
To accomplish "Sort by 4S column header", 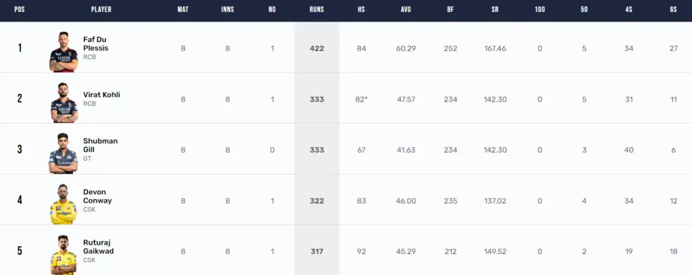I will 628,9.
